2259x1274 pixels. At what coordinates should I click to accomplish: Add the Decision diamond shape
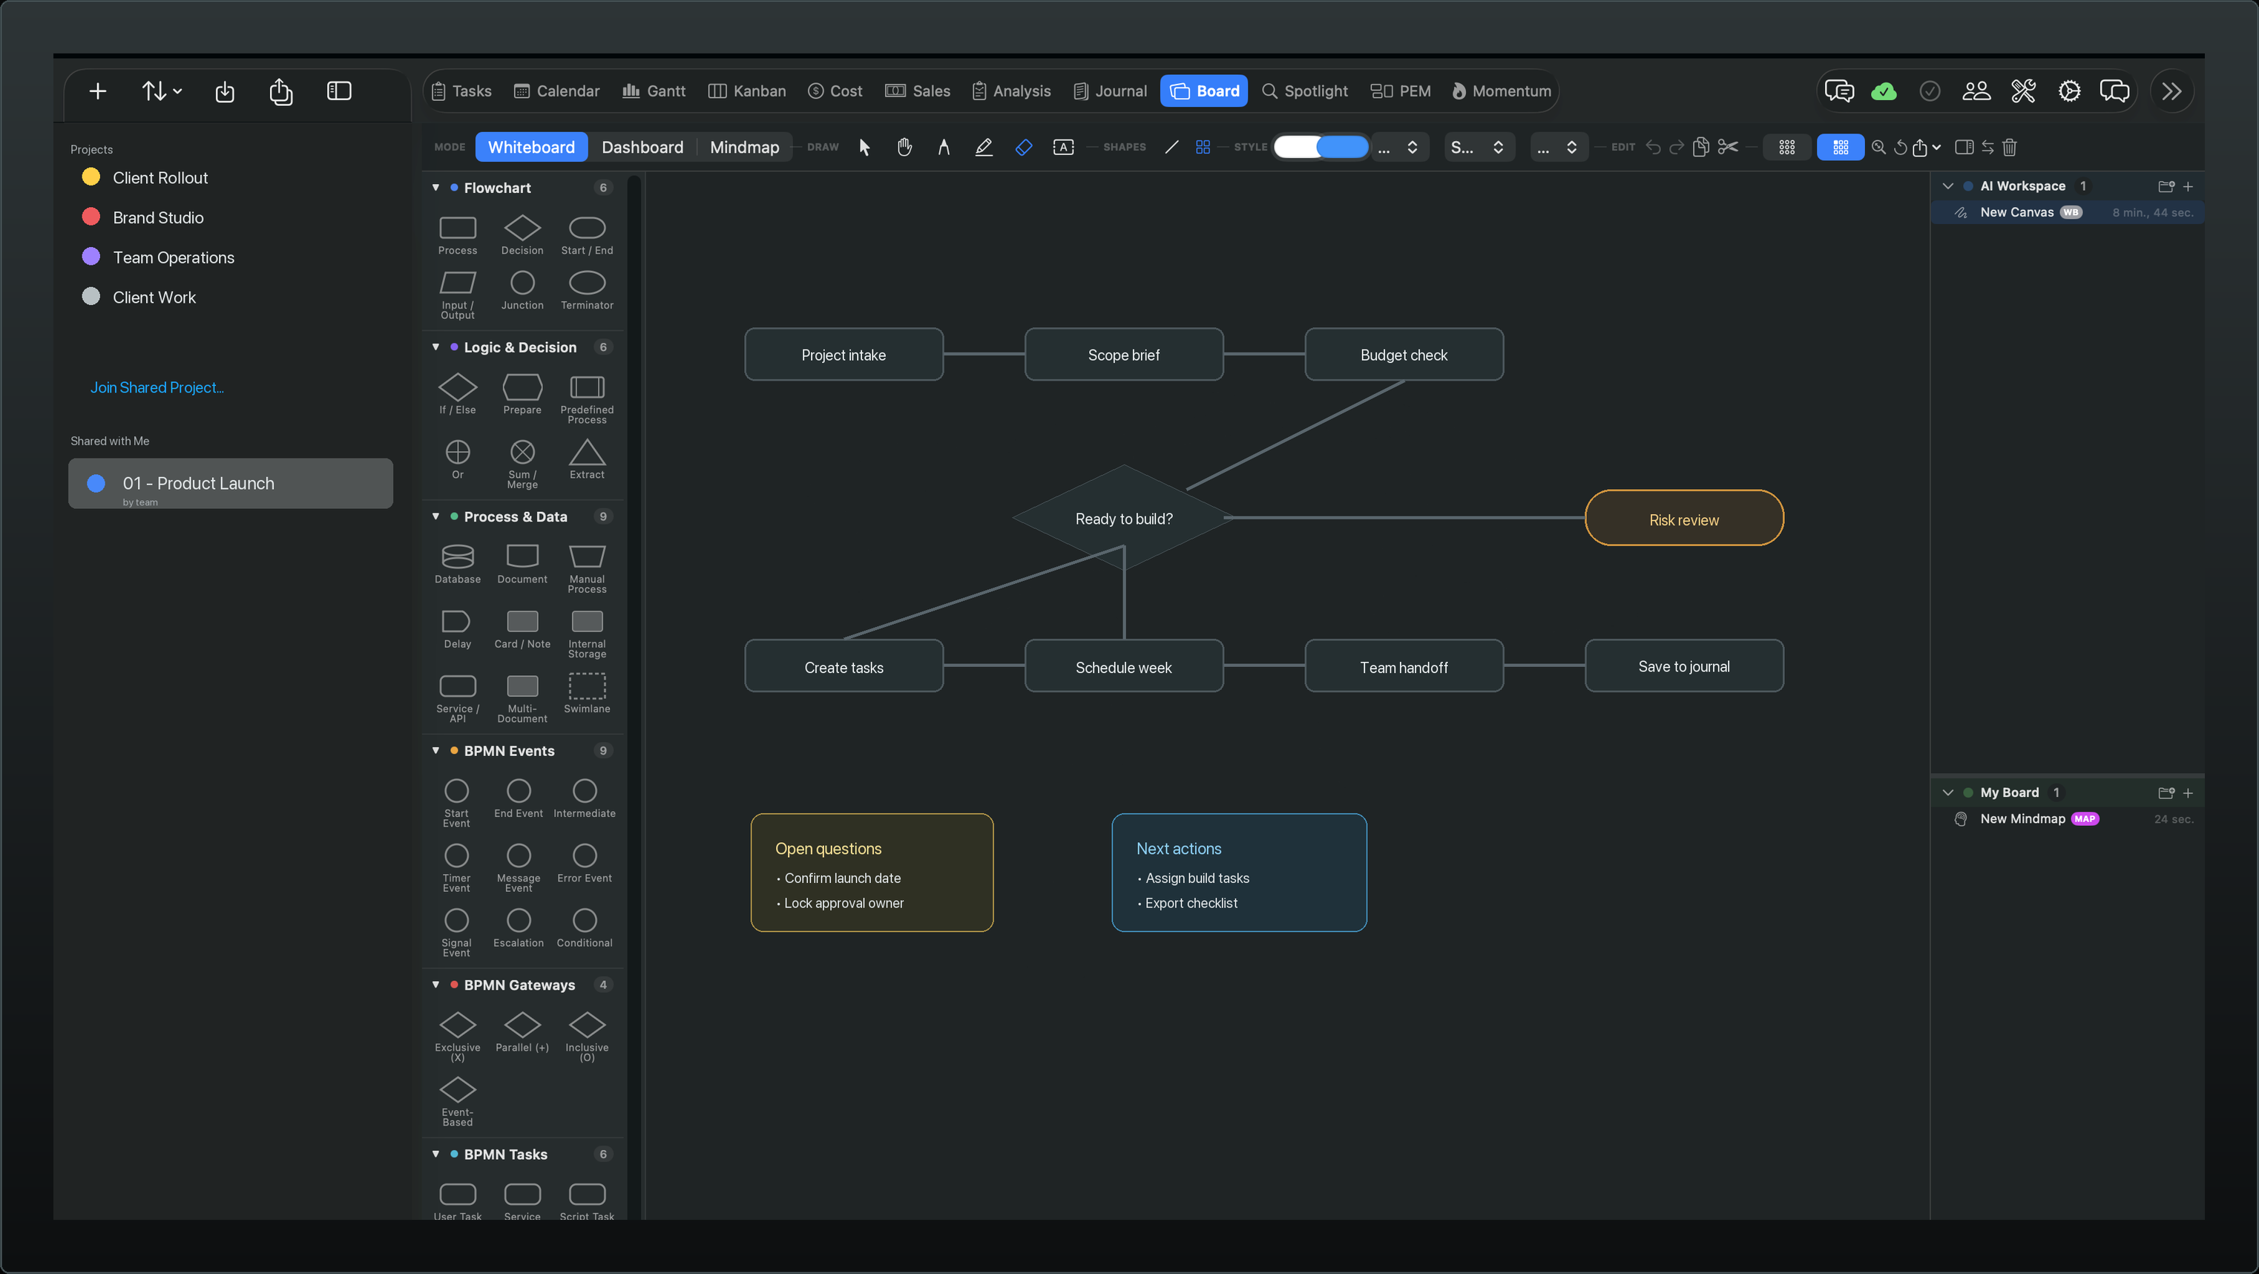click(x=523, y=235)
